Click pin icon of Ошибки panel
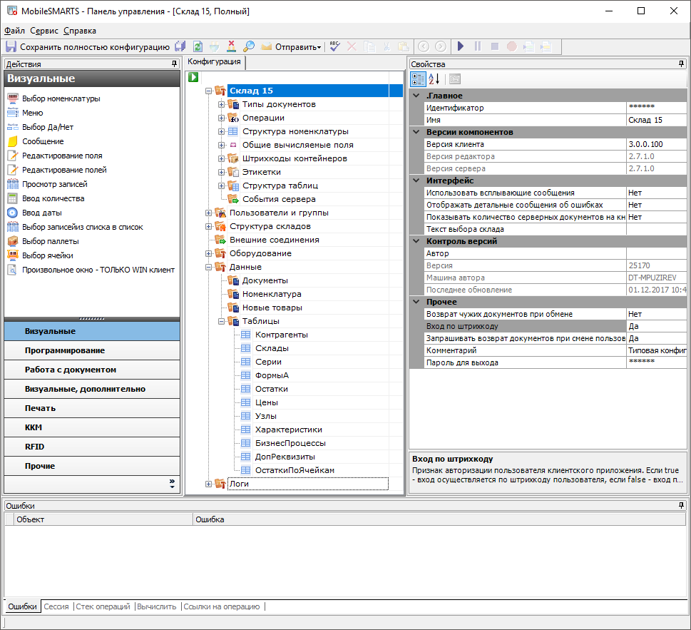The width and height of the screenshot is (691, 630). [682, 505]
